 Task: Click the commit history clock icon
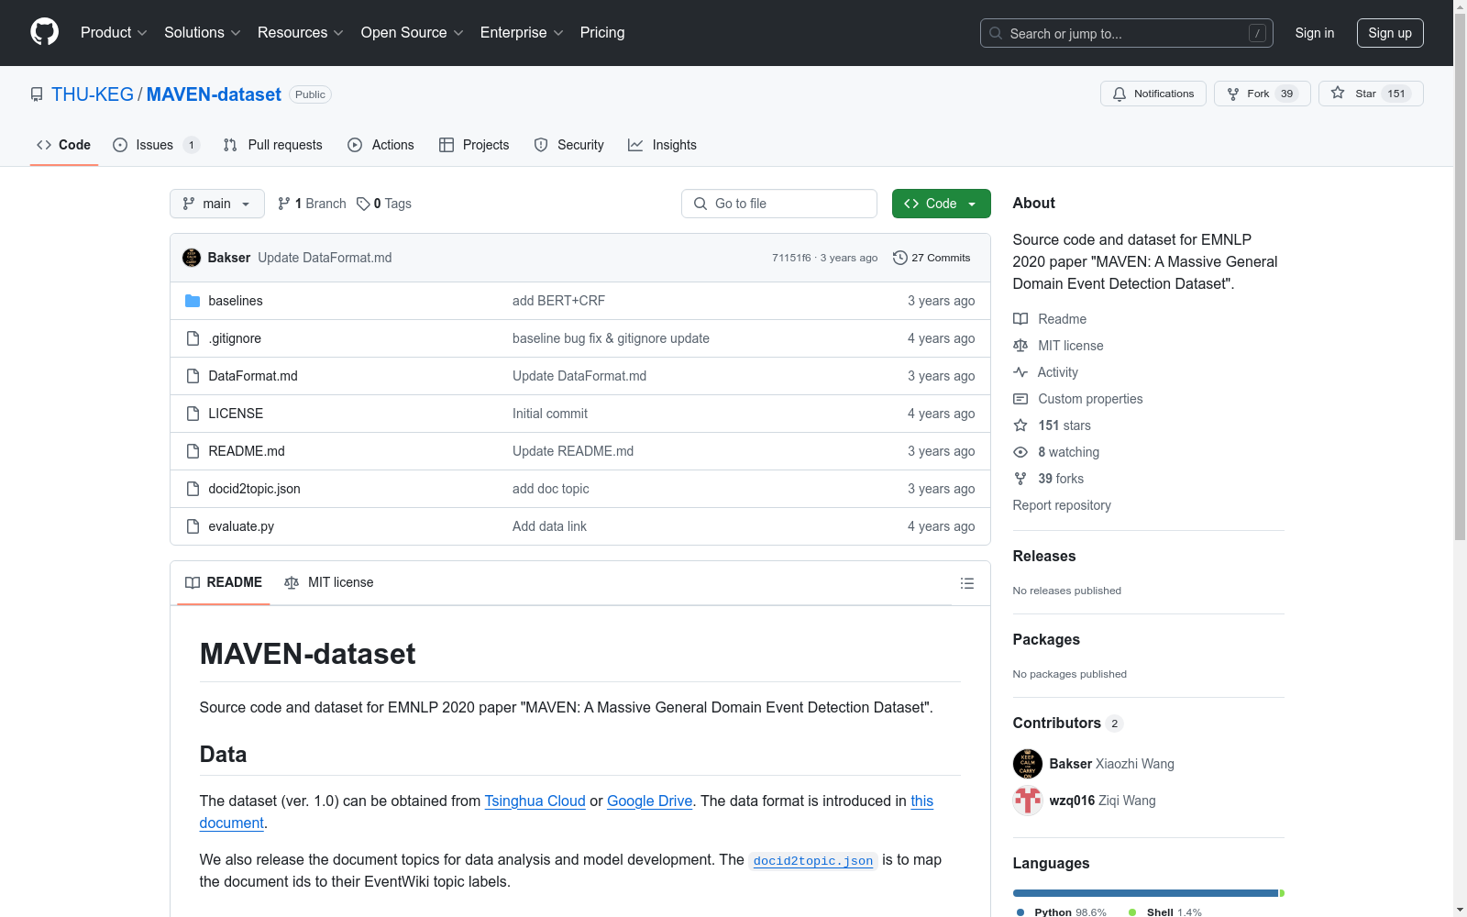click(x=900, y=258)
